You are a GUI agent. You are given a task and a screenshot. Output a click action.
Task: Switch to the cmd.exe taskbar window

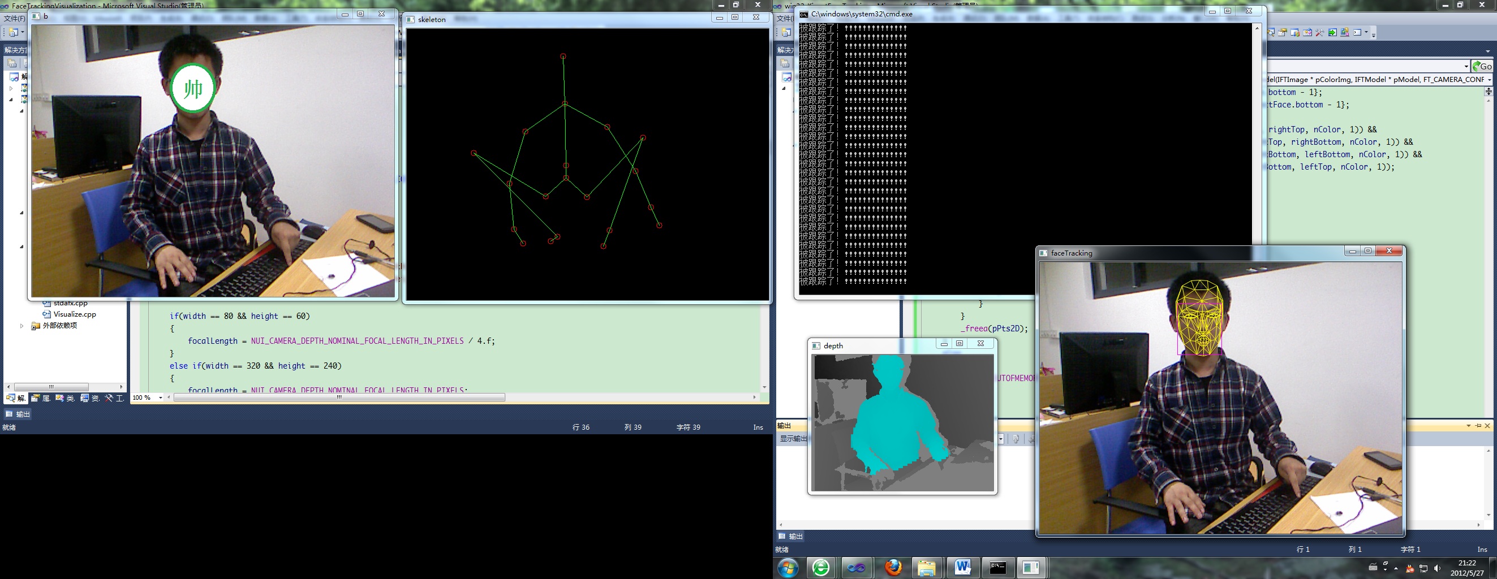(x=998, y=567)
